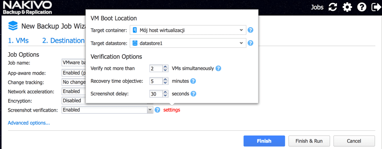
Task: Expand the Target datastore dropdown
Action: tap(188, 43)
